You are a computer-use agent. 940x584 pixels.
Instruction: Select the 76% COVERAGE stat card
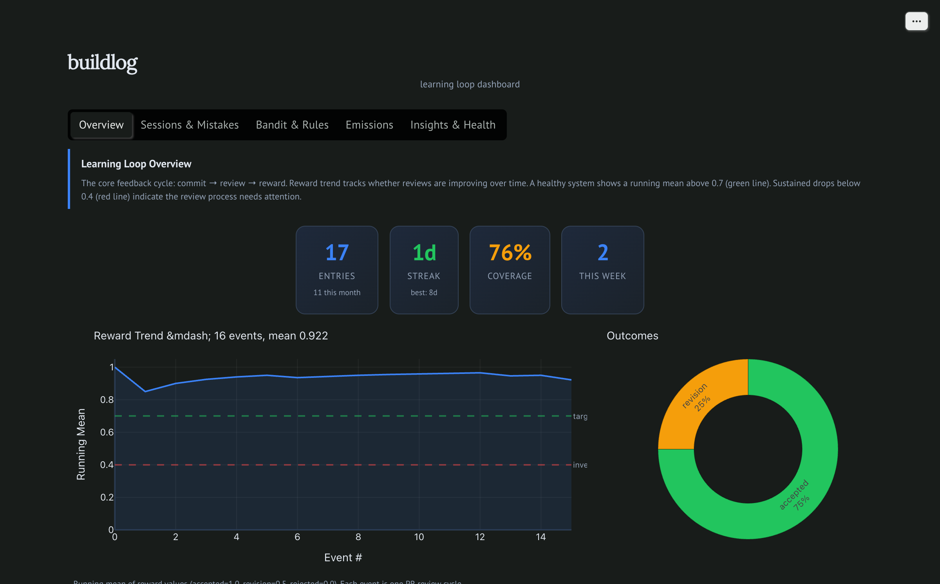click(x=510, y=270)
